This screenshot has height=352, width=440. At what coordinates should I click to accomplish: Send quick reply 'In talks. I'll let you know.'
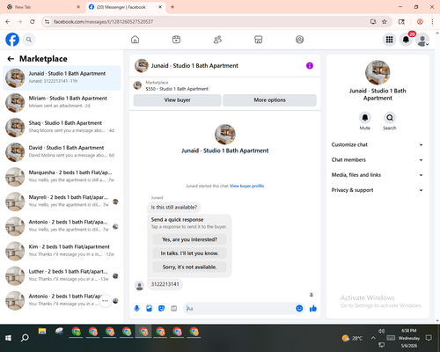(189, 253)
